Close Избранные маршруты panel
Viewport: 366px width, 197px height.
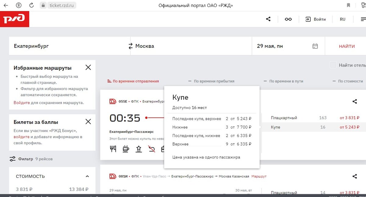point(88,67)
